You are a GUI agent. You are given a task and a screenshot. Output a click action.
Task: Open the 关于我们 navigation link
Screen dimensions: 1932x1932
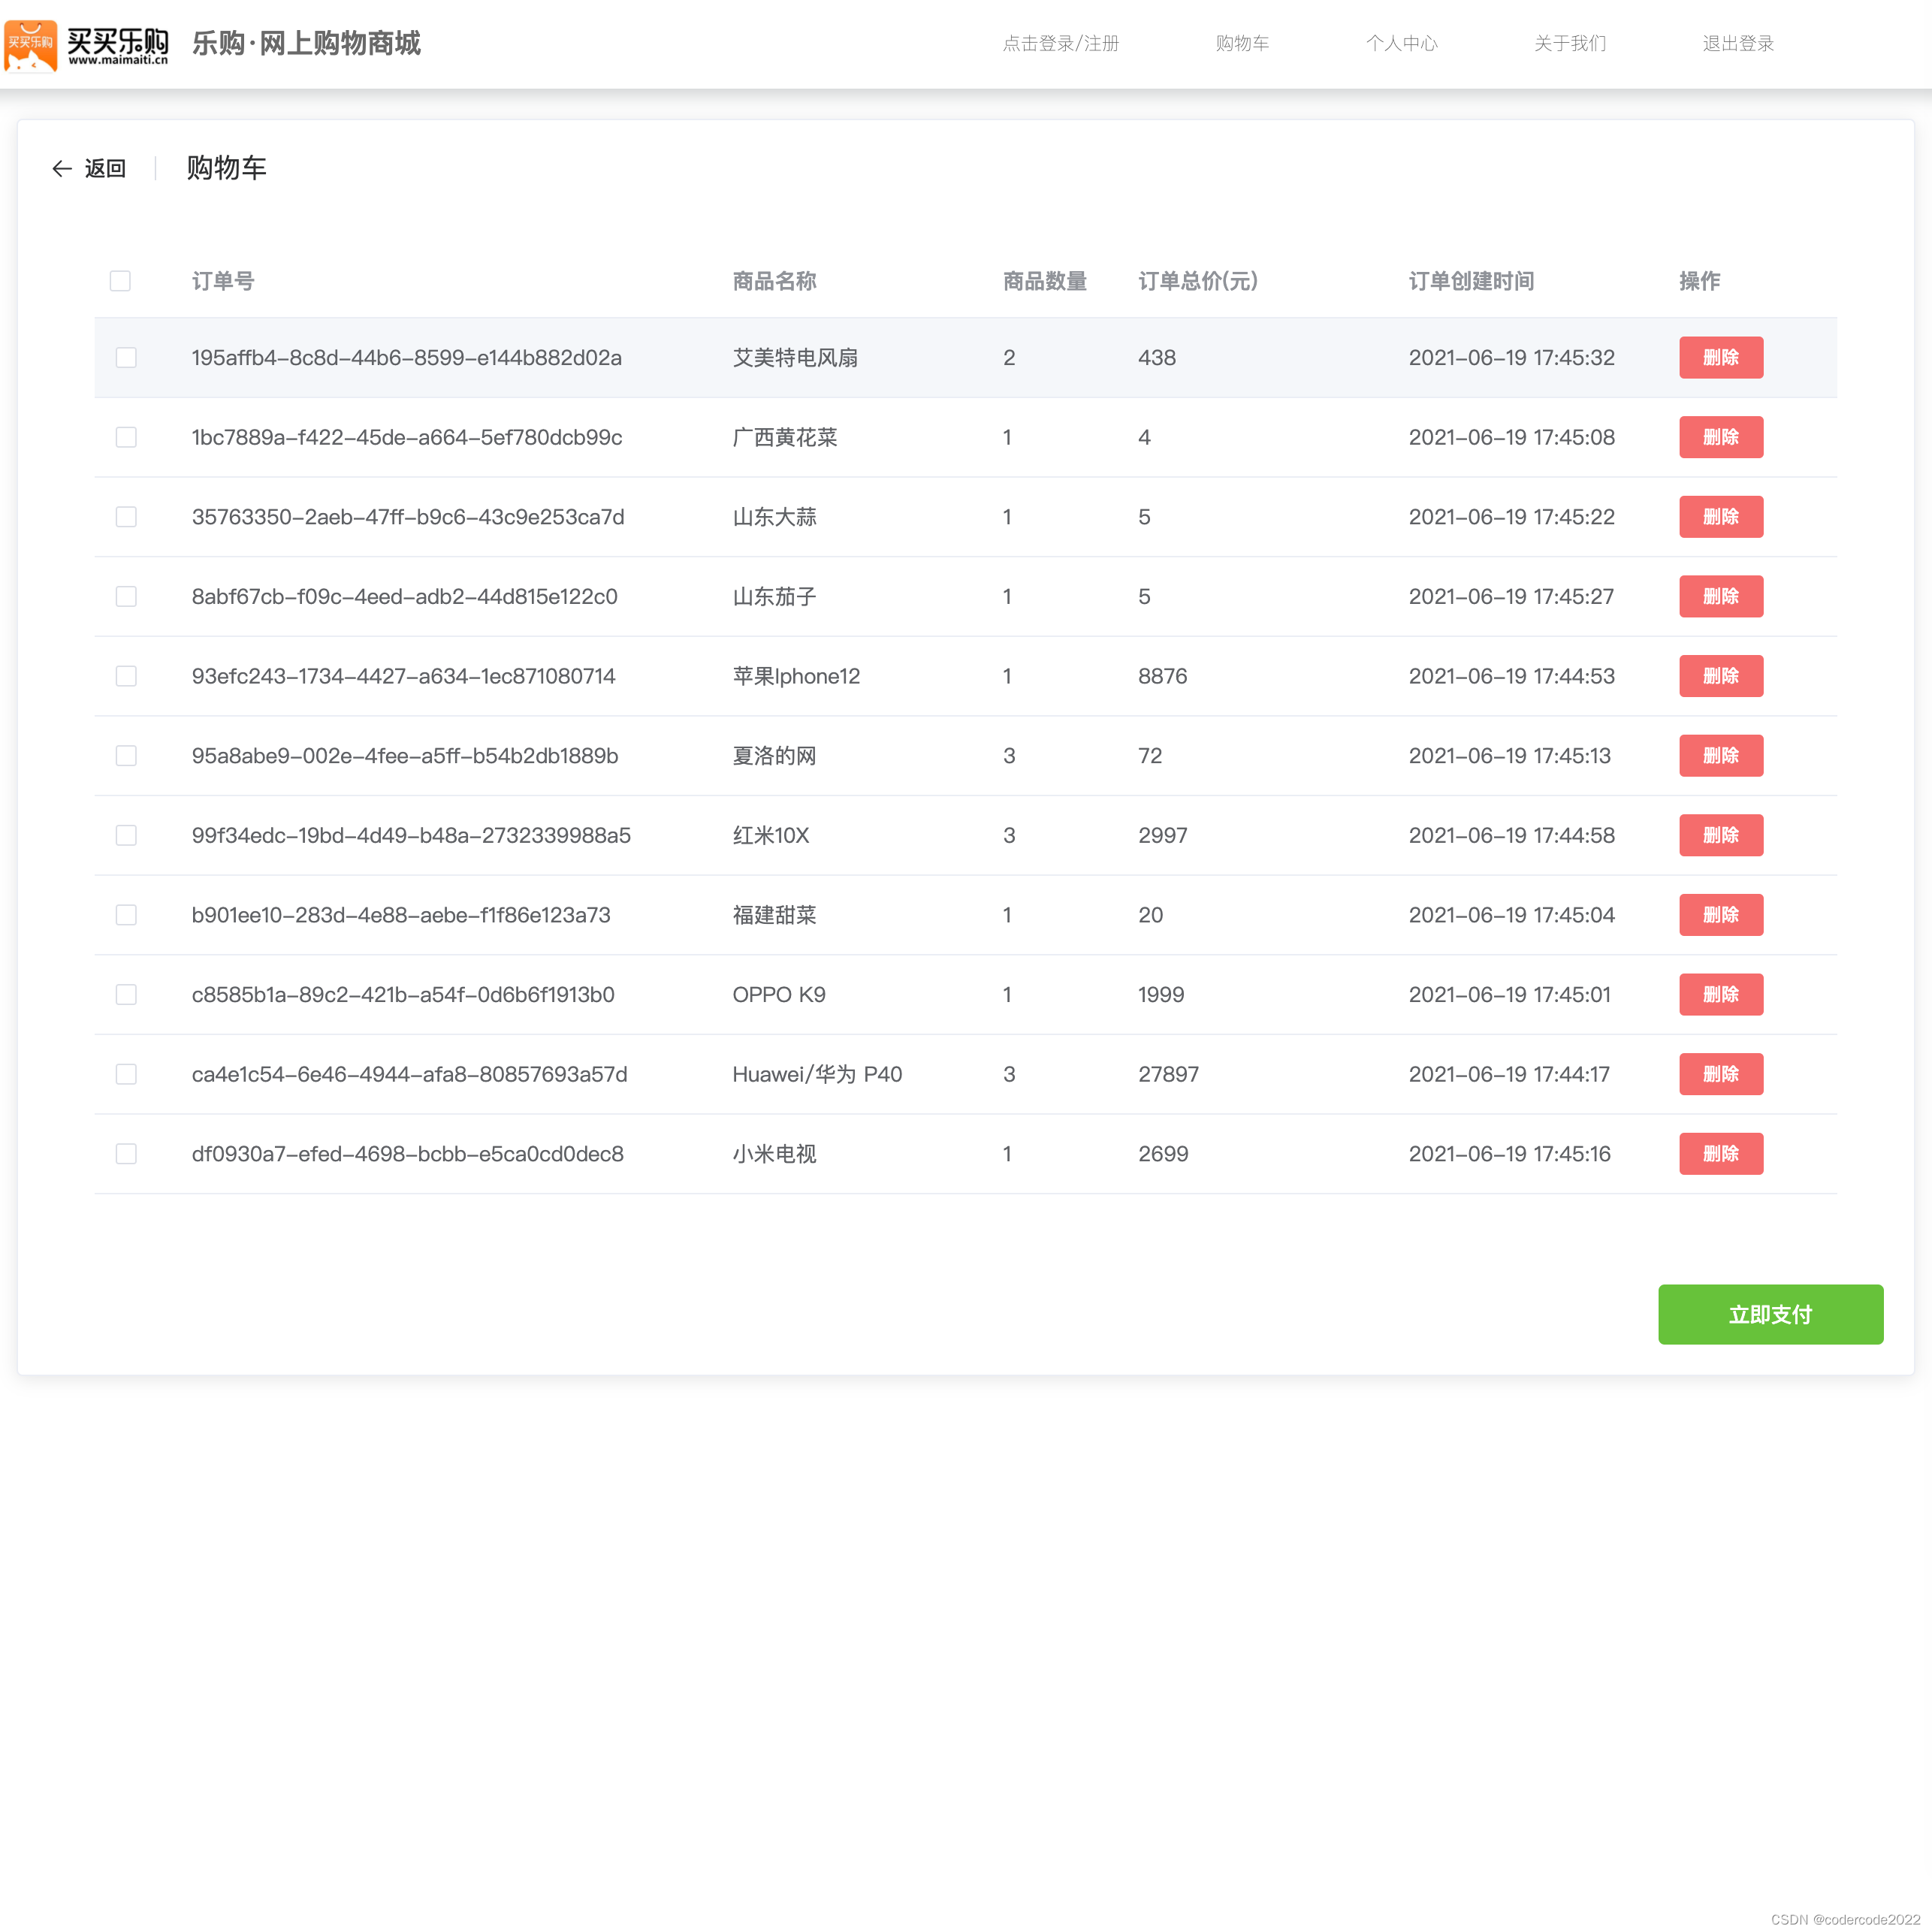click(x=1569, y=43)
